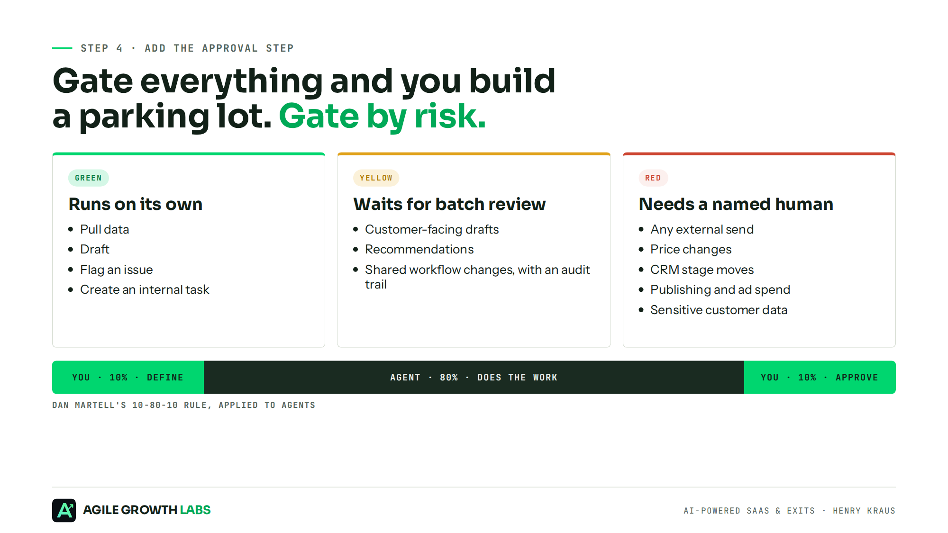Screen dimensions: 948x533
Task: Click the 'Needs a named human' heading
Action: click(736, 204)
